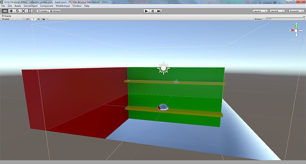Image resolution: width=306 pixels, height=164 pixels.
Task: Toggle Global handle rotation button
Action: coord(55,11)
